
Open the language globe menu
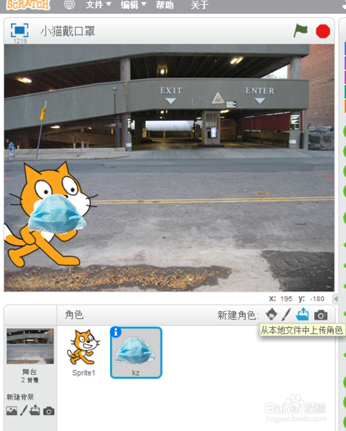69,4
